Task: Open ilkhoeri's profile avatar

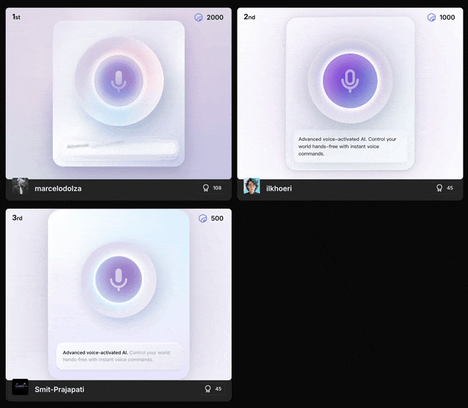Action: (252, 187)
